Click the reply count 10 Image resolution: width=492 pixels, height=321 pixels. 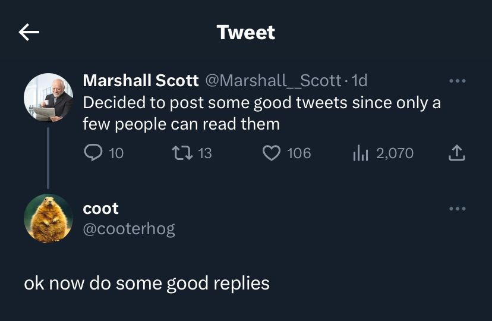(x=116, y=153)
